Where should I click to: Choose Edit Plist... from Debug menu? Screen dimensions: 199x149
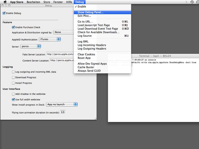pos(102,16)
